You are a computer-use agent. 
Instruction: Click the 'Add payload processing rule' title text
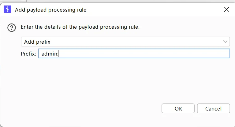51,10
